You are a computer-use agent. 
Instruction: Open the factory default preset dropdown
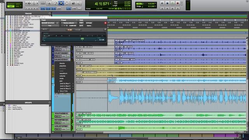(x=69, y=23)
